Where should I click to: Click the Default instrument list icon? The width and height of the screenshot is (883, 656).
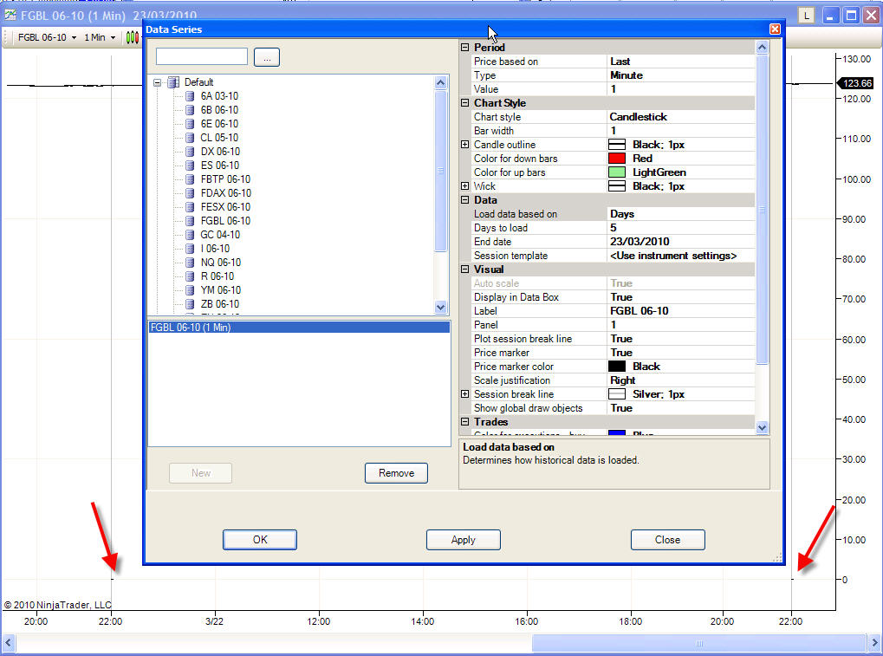[x=173, y=82]
